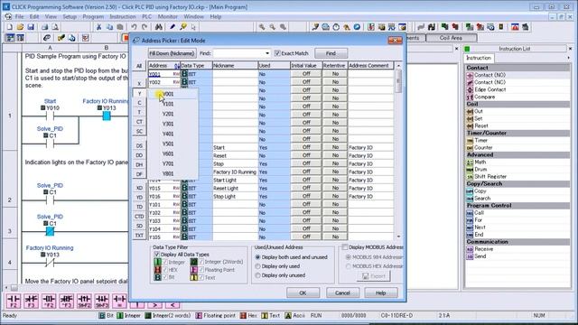
Task: Toggle the Integer (2Words) filter checkbox
Action: click(x=201, y=262)
